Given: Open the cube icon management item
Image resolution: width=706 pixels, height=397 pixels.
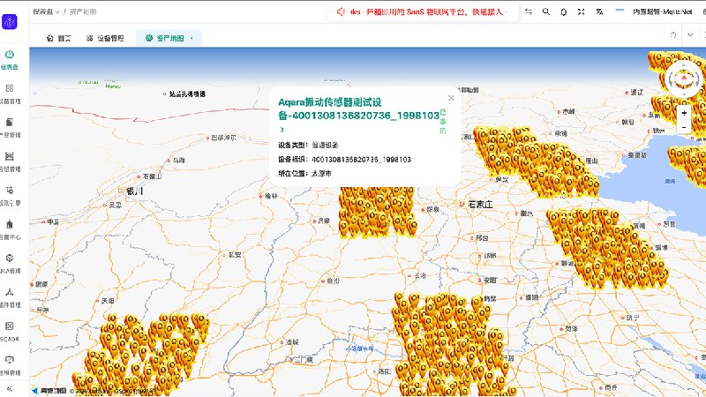Looking at the screenshot, I should click(x=10, y=264).
